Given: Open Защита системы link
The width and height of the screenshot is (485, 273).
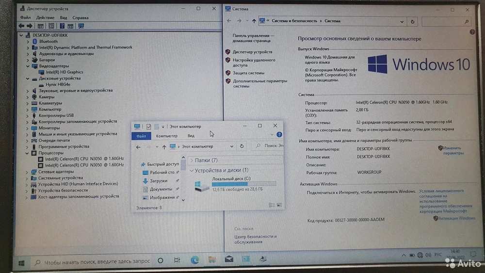Looking at the screenshot, I should tap(248, 73).
